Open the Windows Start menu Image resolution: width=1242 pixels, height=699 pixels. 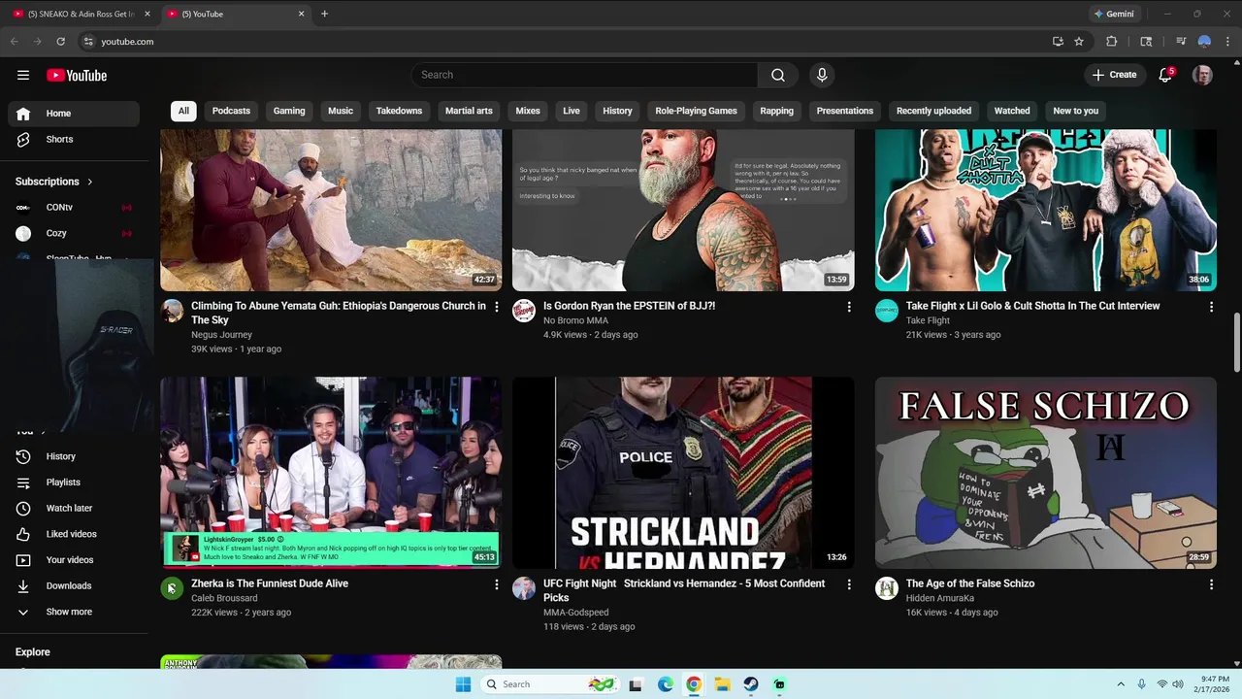coord(463,684)
